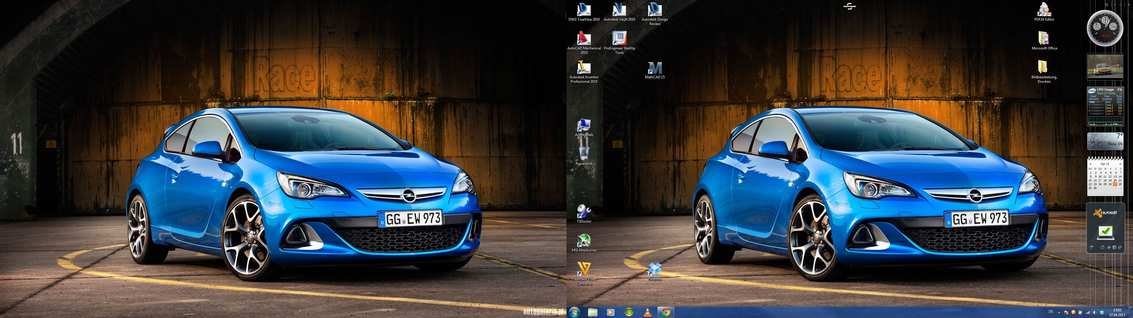The width and height of the screenshot is (1133, 318).
Task: Open the Papierkorb recycle bin
Action: [x=584, y=154]
